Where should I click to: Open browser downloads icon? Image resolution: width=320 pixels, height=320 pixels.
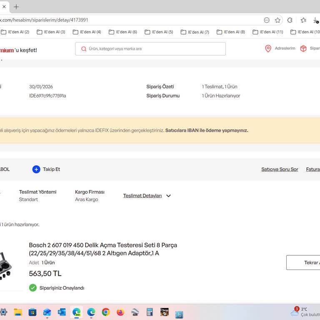pyautogui.click(x=315, y=20)
